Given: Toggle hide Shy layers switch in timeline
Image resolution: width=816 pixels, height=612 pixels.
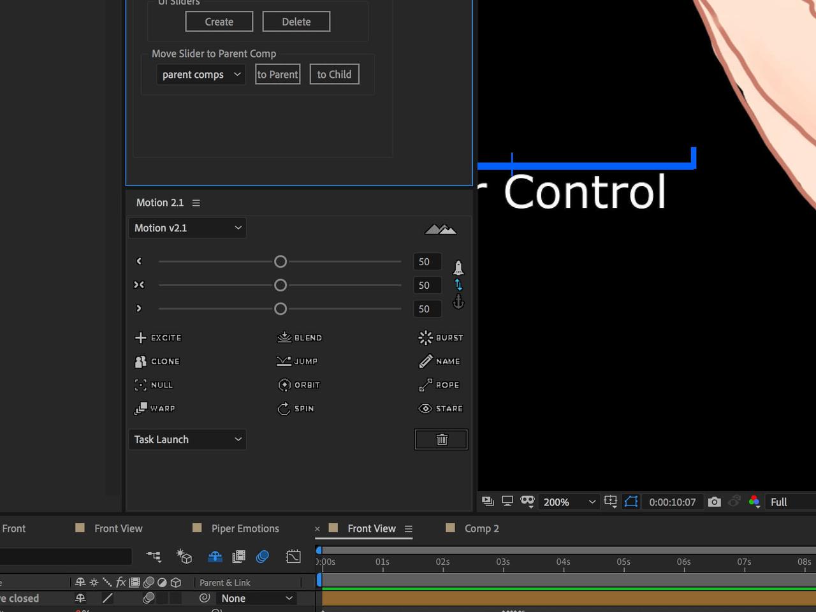Looking at the screenshot, I should coord(215,557).
